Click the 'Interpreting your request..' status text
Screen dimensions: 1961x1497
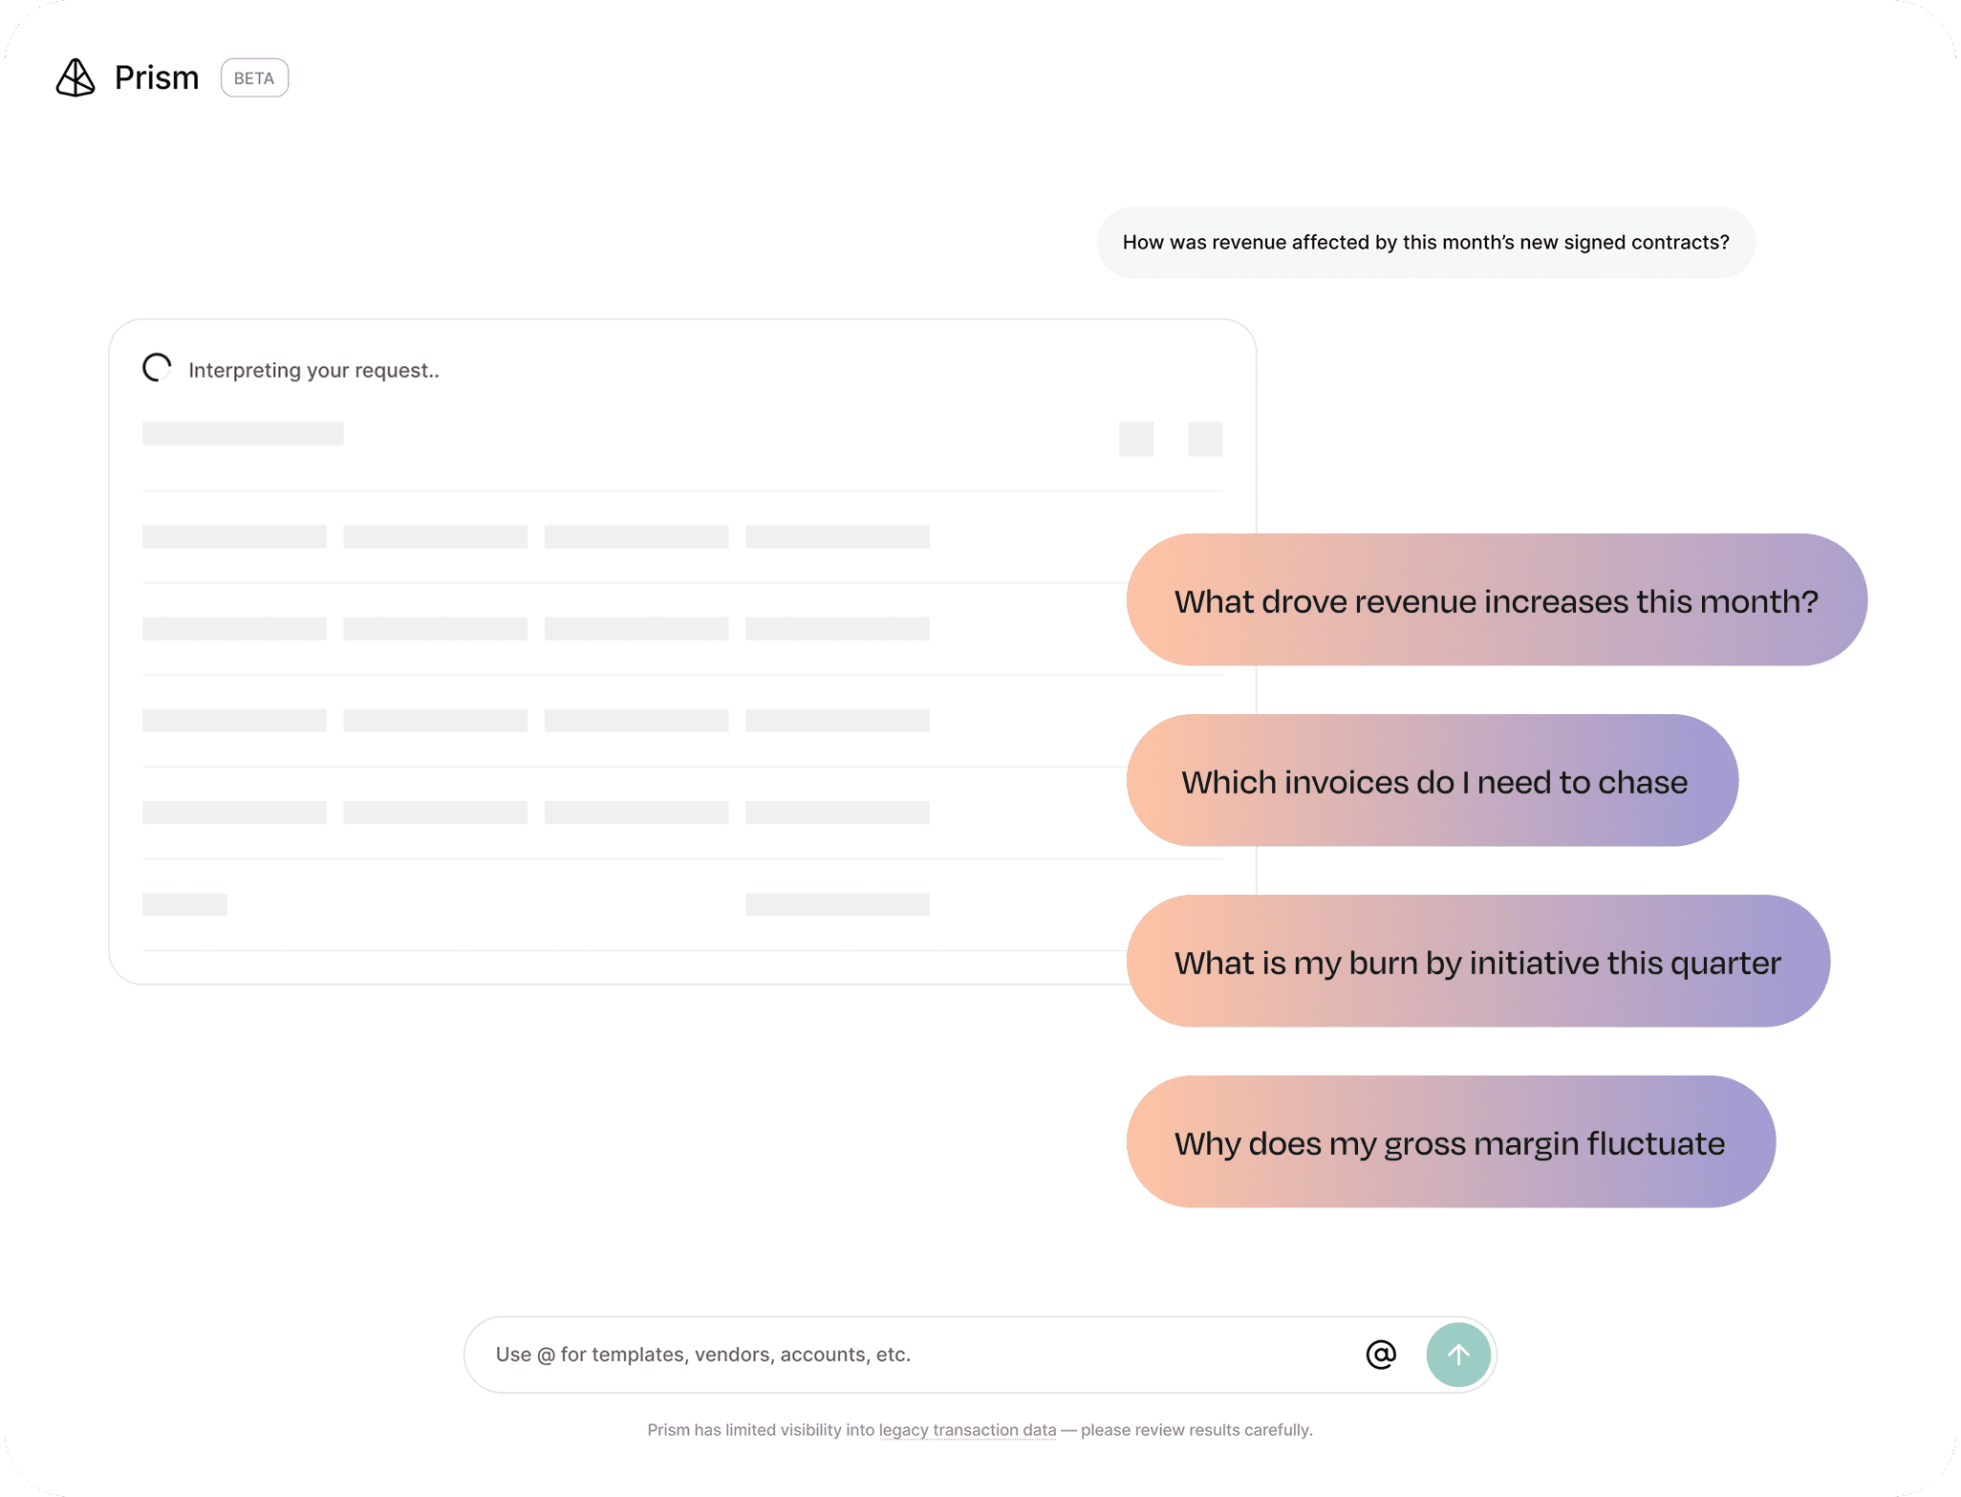pos(313,371)
